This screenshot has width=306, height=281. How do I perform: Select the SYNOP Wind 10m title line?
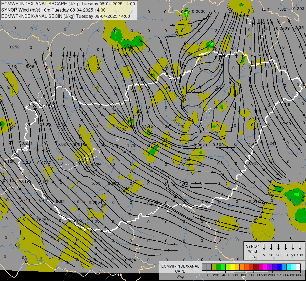(53, 10)
